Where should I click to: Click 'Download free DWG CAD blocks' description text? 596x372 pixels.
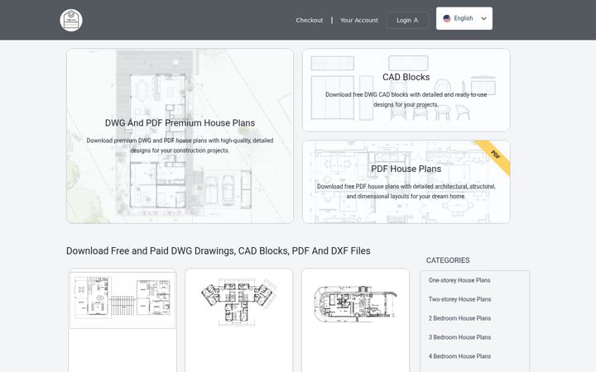click(406, 99)
